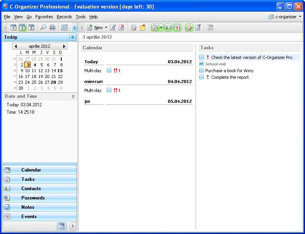Click the yellow sticky note icon
Viewport: 305px width, 234px height.
tap(142, 28)
